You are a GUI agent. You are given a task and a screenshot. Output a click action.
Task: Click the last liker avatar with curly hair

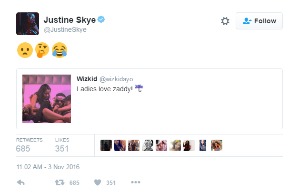(x=217, y=145)
